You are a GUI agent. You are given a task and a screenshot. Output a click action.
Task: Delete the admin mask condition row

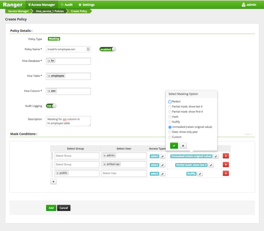click(226, 156)
